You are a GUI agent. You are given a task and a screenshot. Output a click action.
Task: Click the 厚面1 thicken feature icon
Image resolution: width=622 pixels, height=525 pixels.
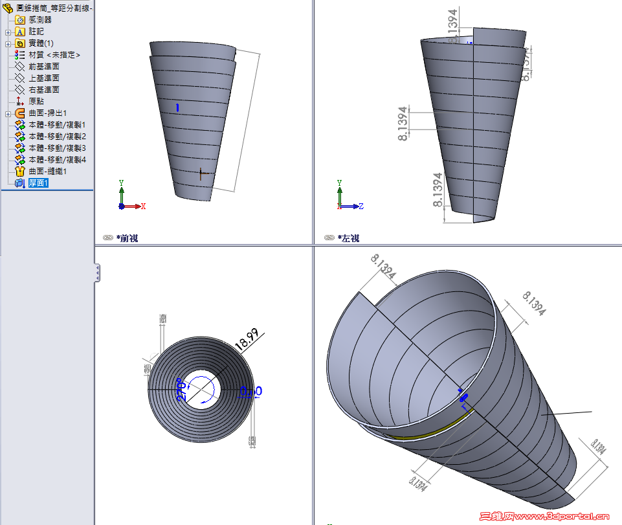[x=20, y=183]
